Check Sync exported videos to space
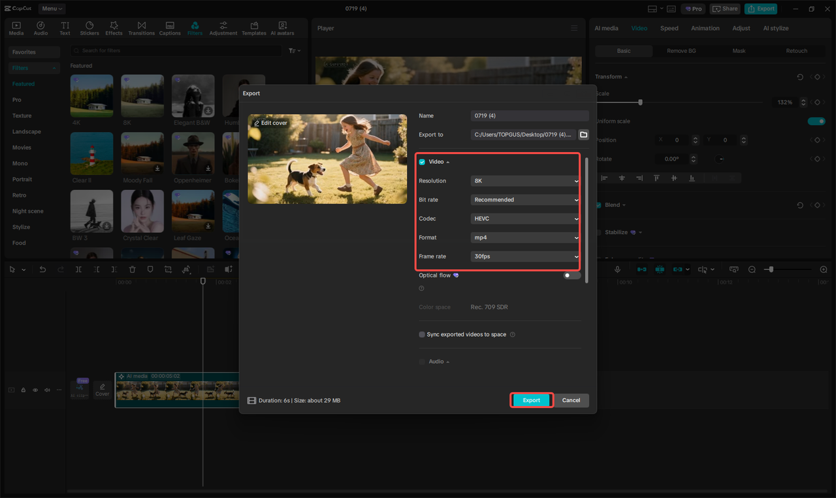Image resolution: width=836 pixels, height=498 pixels. 421,334
